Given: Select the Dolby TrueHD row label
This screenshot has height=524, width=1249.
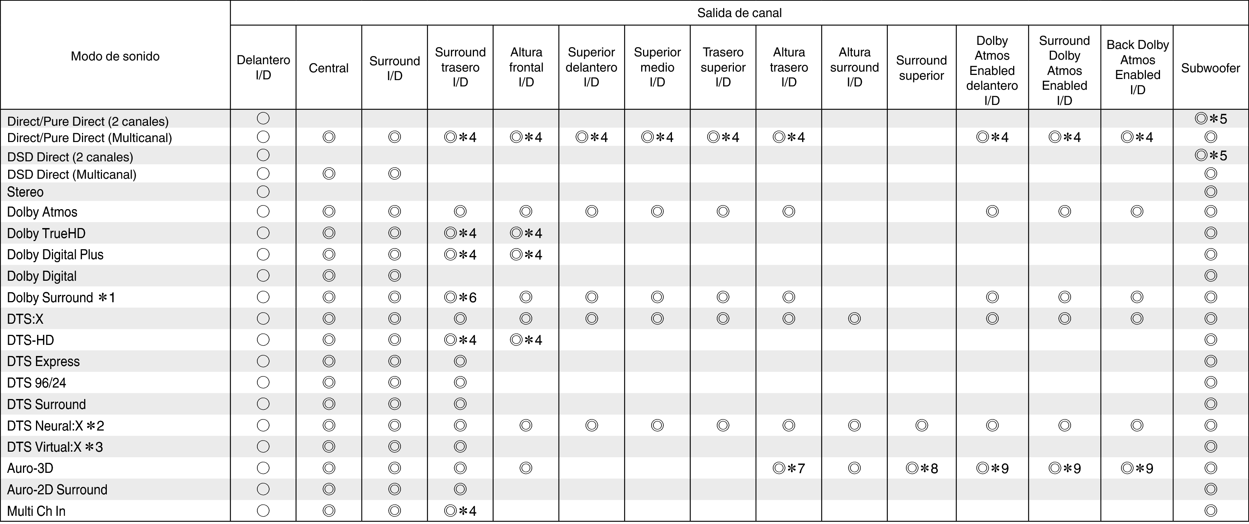Looking at the screenshot, I should coord(46,234).
